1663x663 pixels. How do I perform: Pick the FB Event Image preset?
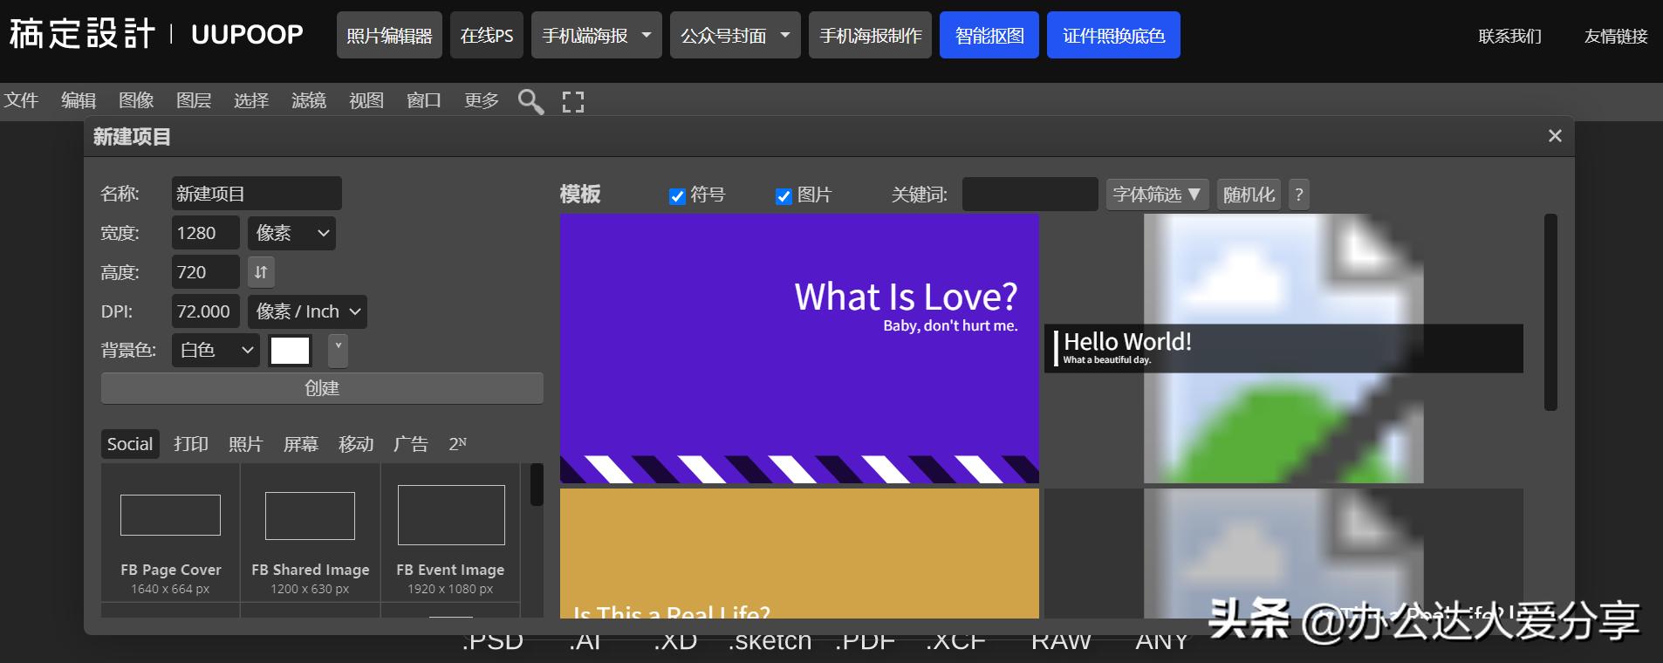click(x=450, y=532)
